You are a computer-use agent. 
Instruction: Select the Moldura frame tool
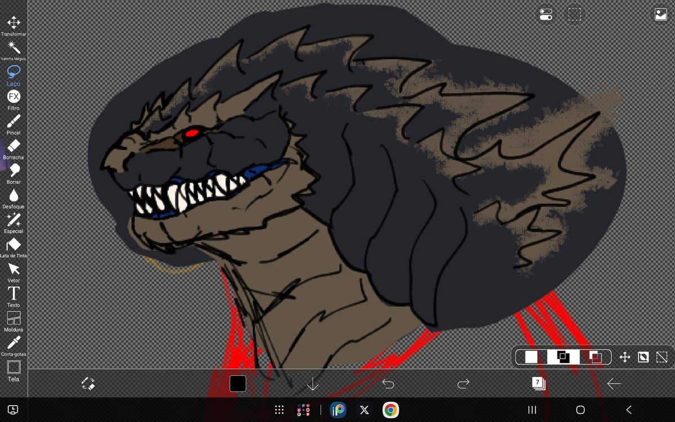(13, 322)
